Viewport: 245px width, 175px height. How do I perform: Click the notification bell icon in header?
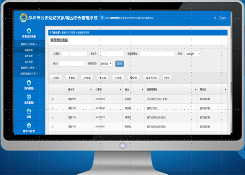tap(215, 18)
